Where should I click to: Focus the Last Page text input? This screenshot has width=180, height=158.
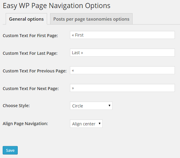(x=122, y=53)
